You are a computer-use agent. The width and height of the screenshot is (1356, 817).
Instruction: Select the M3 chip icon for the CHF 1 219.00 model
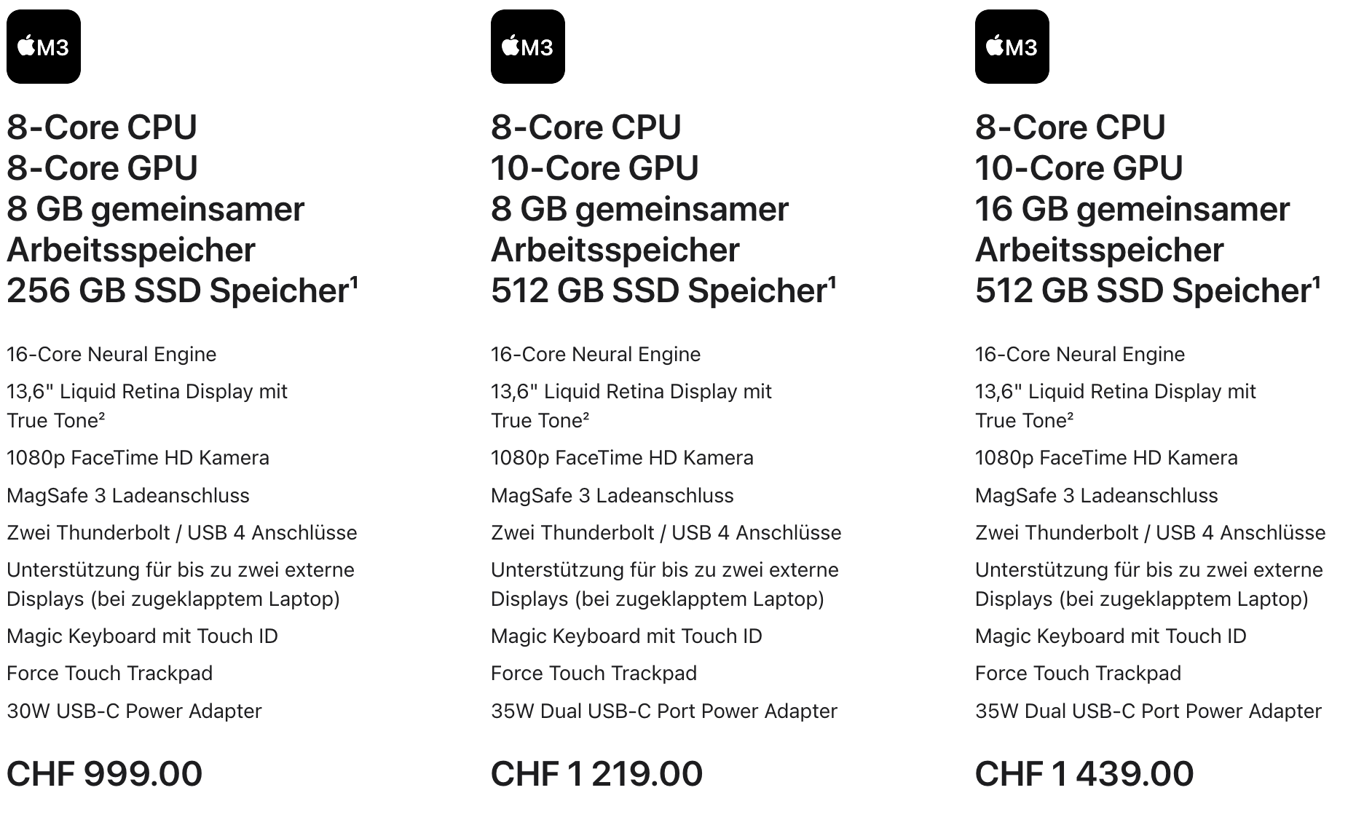[x=527, y=47]
